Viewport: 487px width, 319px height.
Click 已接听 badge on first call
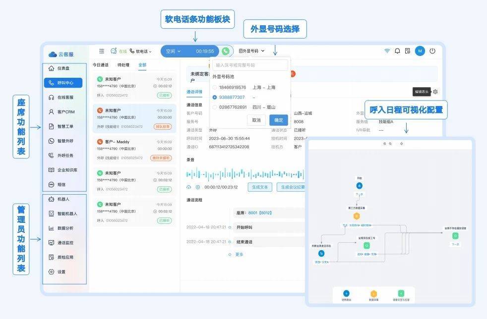[x=164, y=95]
